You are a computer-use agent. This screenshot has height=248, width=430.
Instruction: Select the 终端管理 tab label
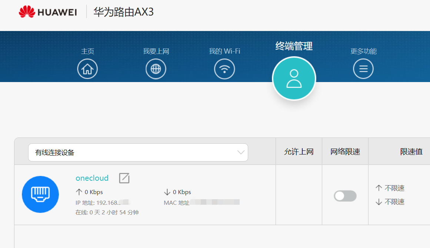click(x=294, y=46)
